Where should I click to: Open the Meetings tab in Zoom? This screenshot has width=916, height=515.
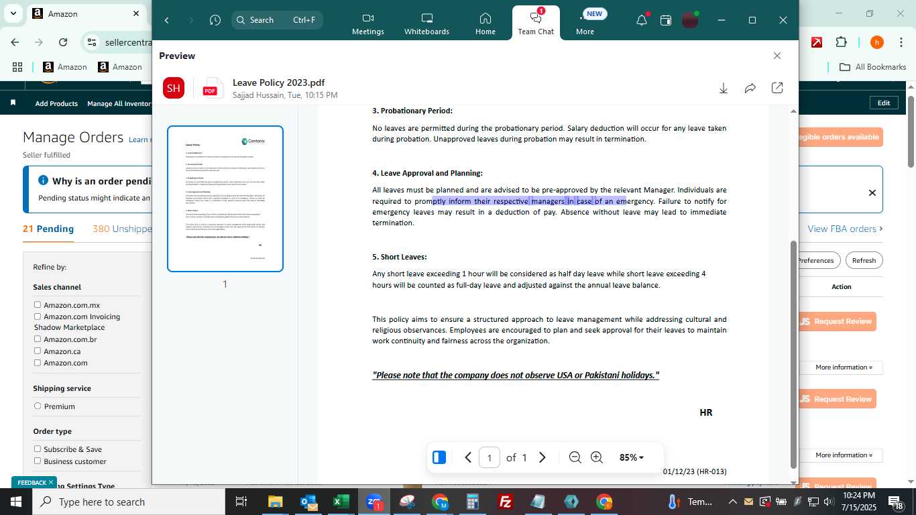(368, 23)
